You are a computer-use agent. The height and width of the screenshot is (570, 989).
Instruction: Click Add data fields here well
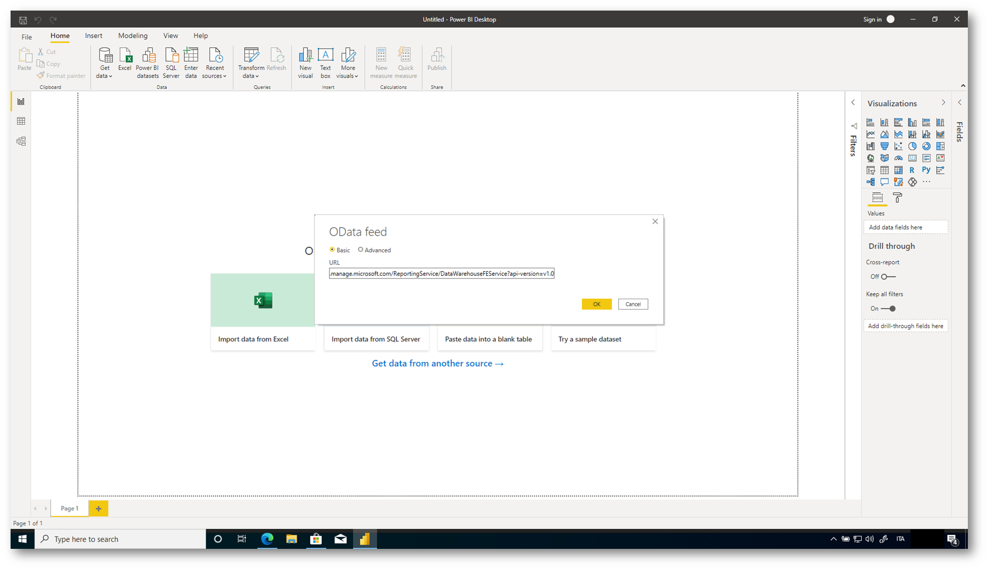point(906,227)
